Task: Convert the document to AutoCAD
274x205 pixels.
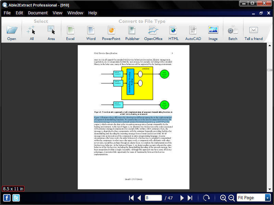Action: tap(193, 31)
